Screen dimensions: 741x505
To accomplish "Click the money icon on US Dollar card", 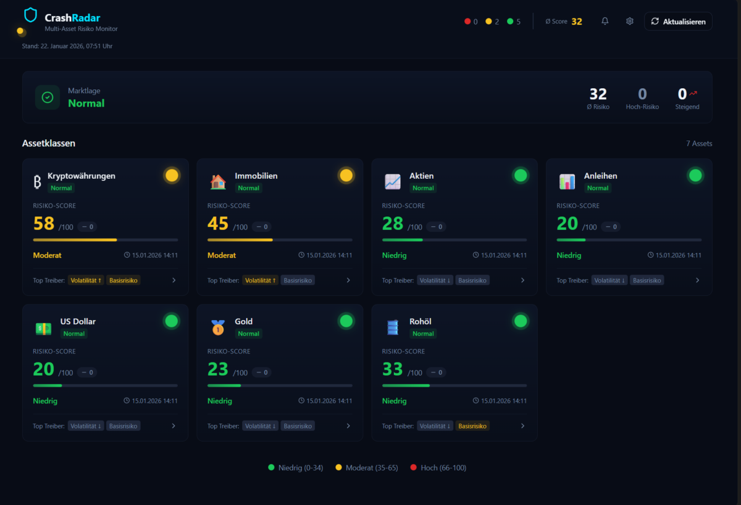I will point(43,328).
